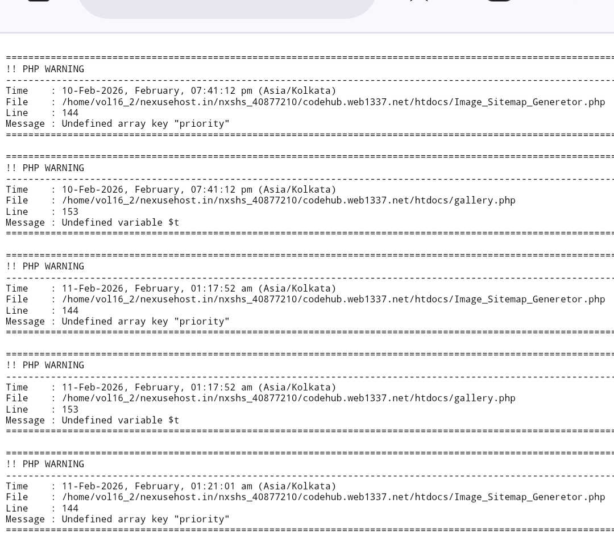
Task: Tap the browser address bar
Action: pyautogui.click(x=226, y=7)
